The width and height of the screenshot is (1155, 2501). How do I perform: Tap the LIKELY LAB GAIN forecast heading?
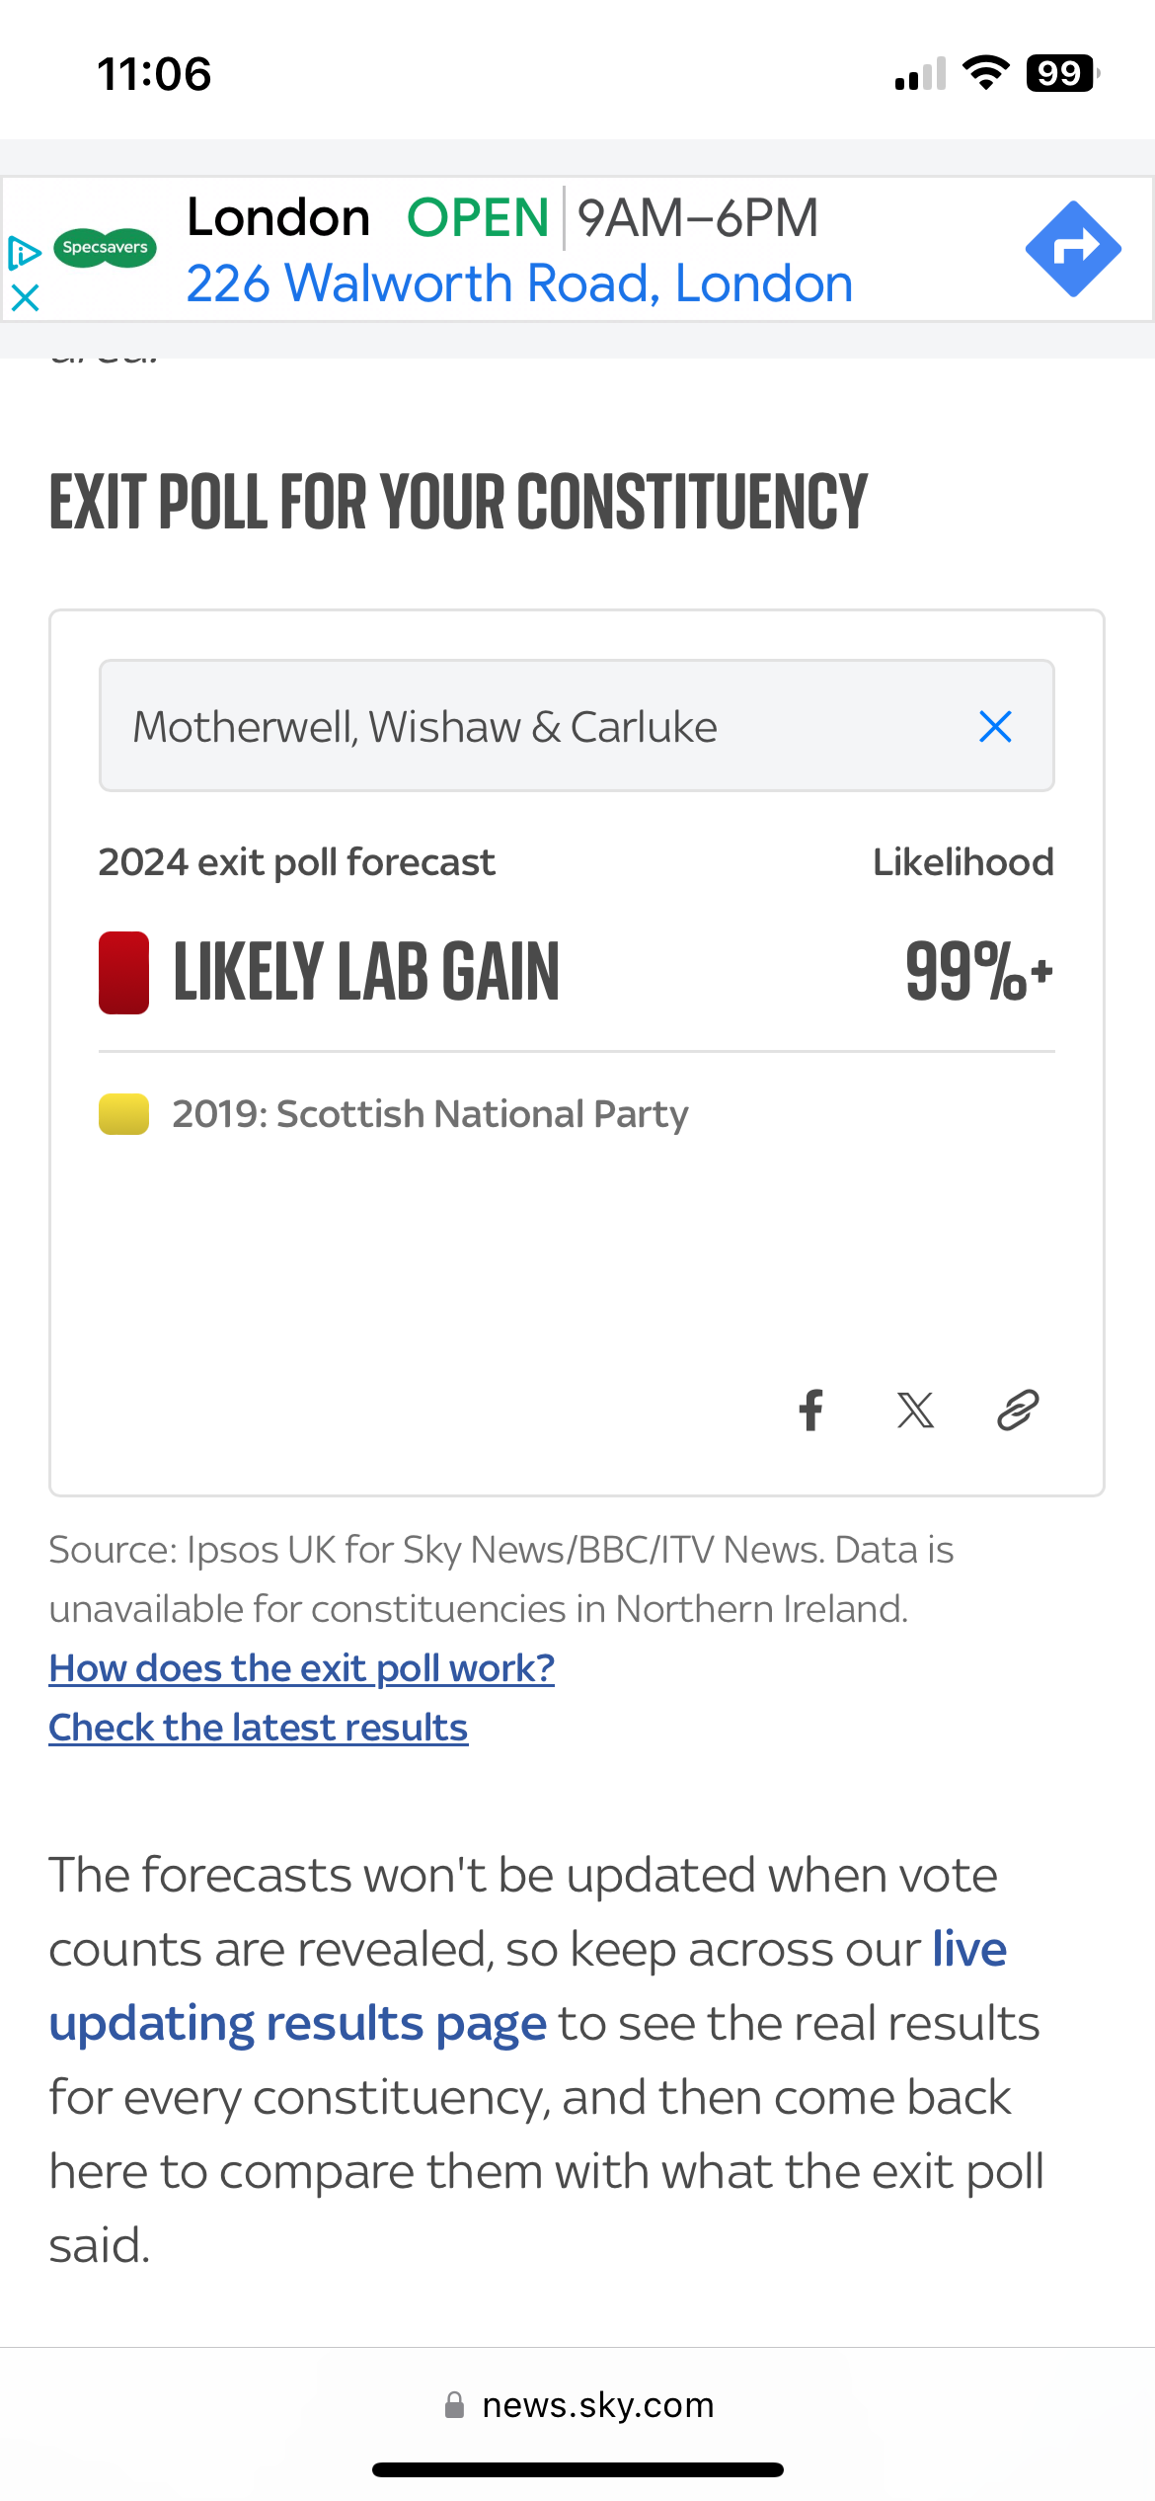366,972
